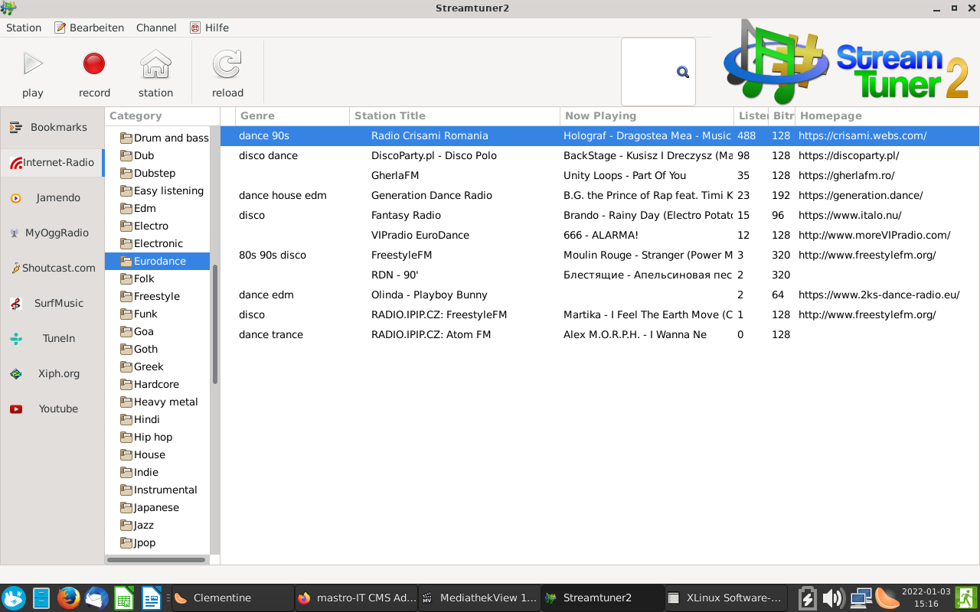The image size is (980, 612).
Task: Click the reload toolbar icon
Action: tap(227, 63)
